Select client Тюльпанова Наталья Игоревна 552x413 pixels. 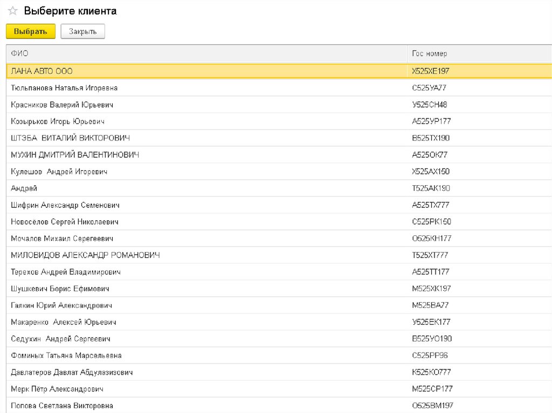pyautogui.click(x=64, y=88)
